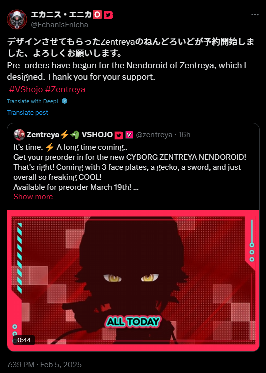
Task: Click the Twitter bird badge after VSHOJO
Action: click(x=119, y=135)
